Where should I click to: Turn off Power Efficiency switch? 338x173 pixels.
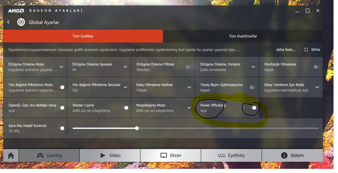[x=253, y=108]
